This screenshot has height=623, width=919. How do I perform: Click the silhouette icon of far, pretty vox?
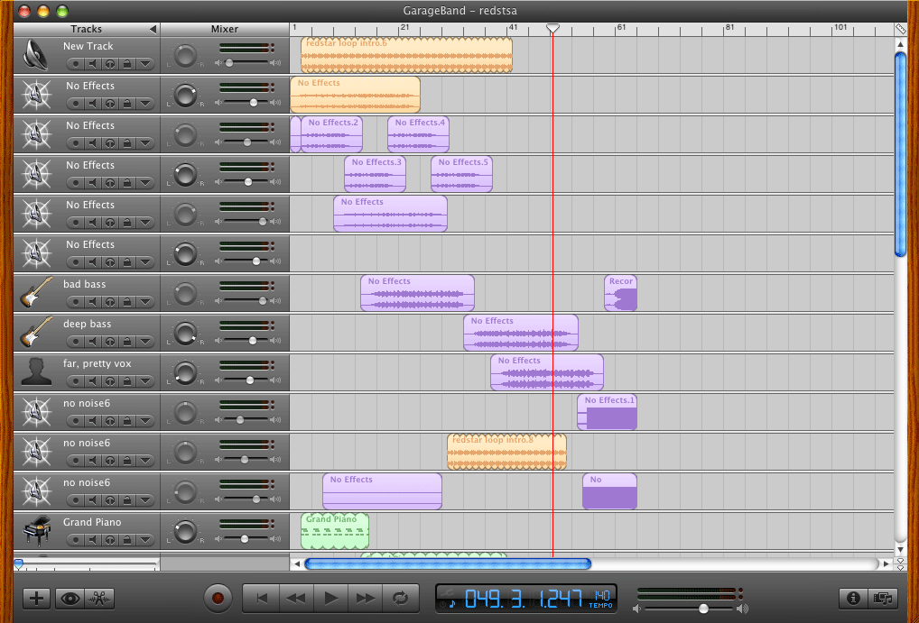36,371
